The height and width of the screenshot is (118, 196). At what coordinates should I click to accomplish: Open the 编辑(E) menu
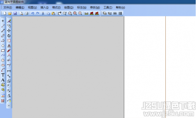pos(20,7)
